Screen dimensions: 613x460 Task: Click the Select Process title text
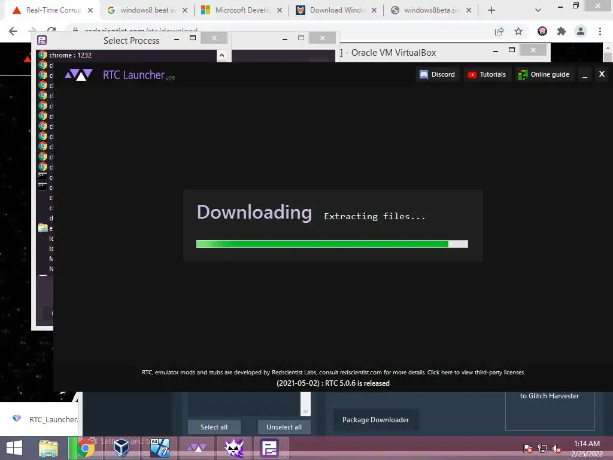click(131, 40)
